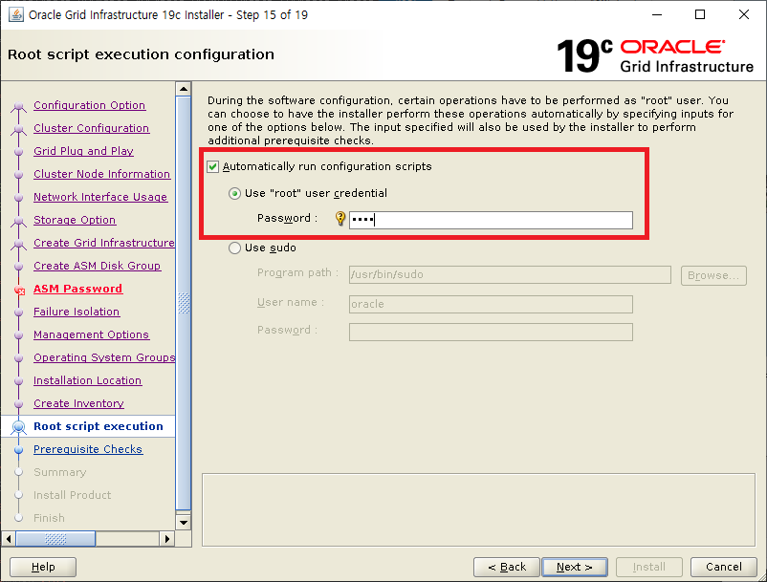The image size is (767, 582).
Task: Click the empty message area box
Action: tap(479, 509)
